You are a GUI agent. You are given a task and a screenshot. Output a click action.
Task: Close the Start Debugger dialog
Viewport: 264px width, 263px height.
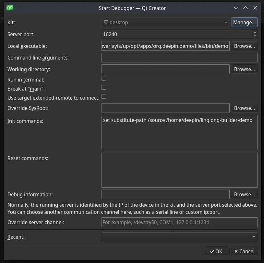click(x=255, y=8)
